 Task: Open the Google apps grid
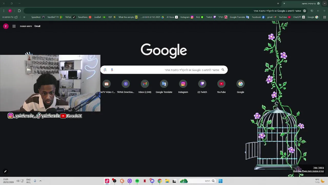(x=14, y=26)
